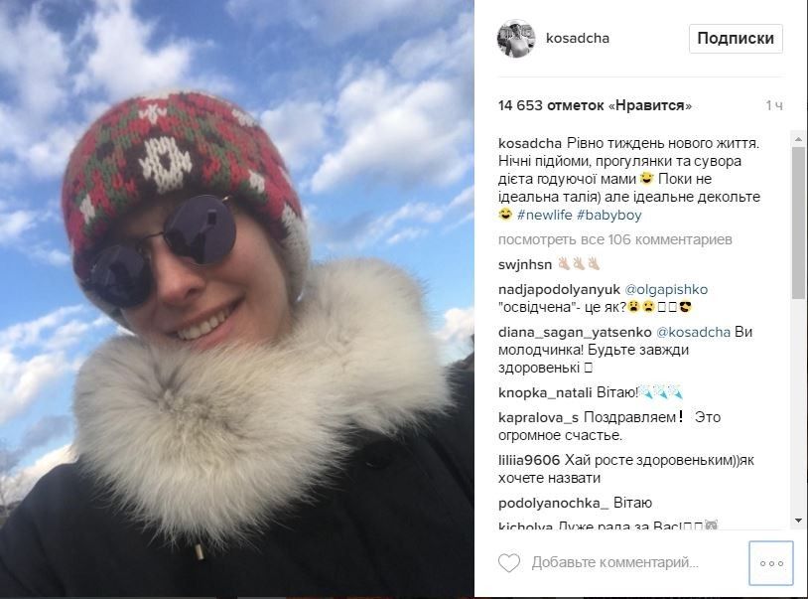Screen dimensions: 808x599
Task: Open the #babyboy hashtag
Action: point(609,215)
